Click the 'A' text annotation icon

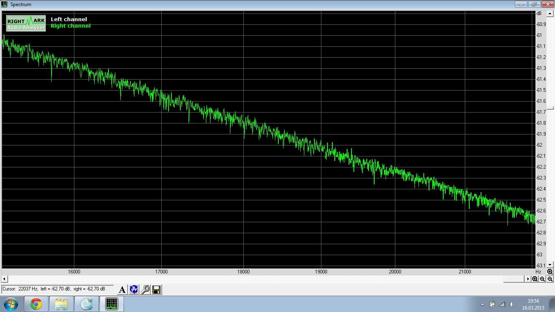[122, 290]
